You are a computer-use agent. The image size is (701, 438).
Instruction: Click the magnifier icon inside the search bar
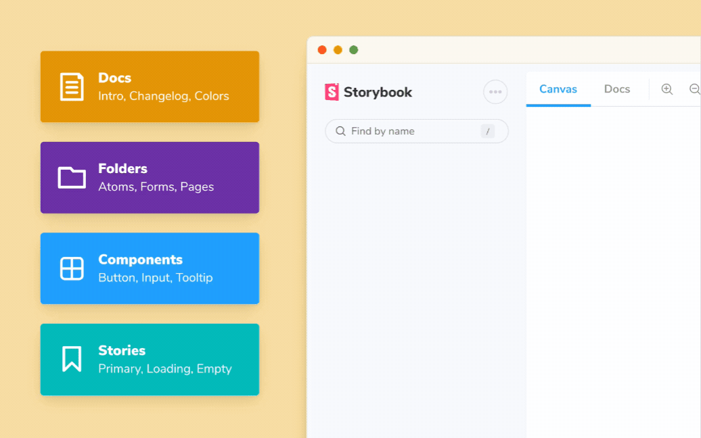(x=340, y=131)
